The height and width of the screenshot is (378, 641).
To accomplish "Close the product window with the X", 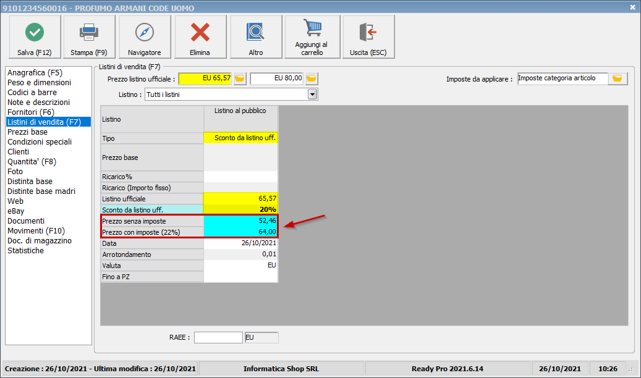I will tap(632, 7).
